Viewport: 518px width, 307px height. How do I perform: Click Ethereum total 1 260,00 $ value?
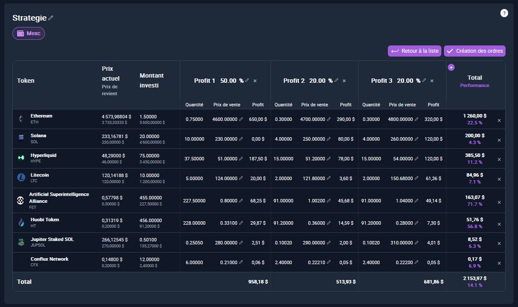tap(474, 116)
